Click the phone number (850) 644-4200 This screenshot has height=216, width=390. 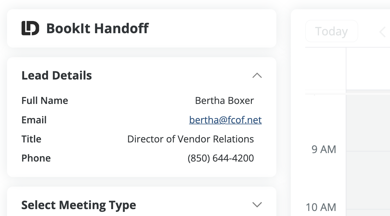click(220, 158)
